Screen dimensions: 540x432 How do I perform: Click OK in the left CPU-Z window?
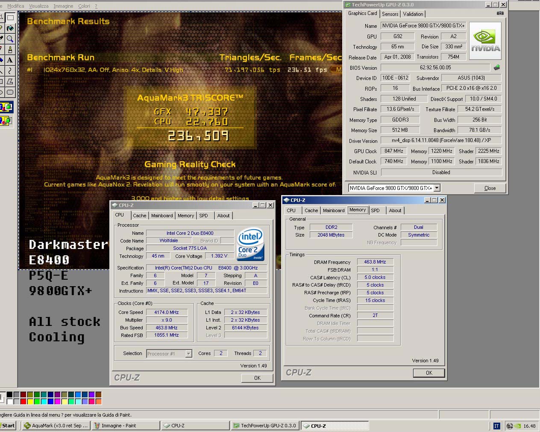[x=257, y=378]
